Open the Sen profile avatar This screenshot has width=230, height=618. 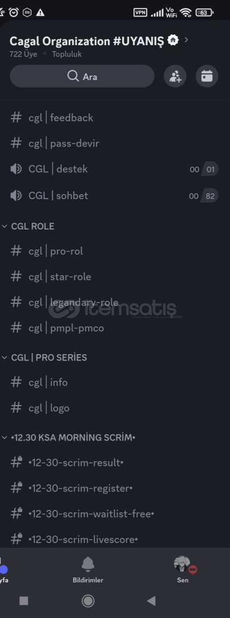[183, 564]
